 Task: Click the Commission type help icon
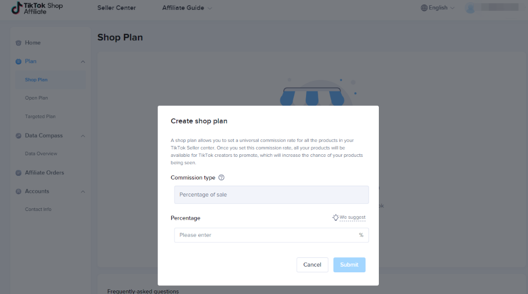221,177
